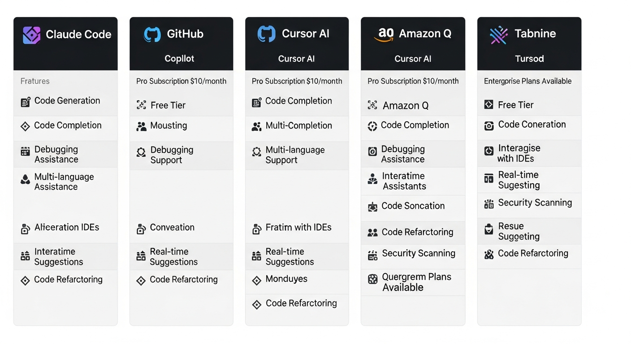Click the Code Soncation icon in Amazon Q
This screenshot has height=344, width=631.
pyautogui.click(x=372, y=207)
